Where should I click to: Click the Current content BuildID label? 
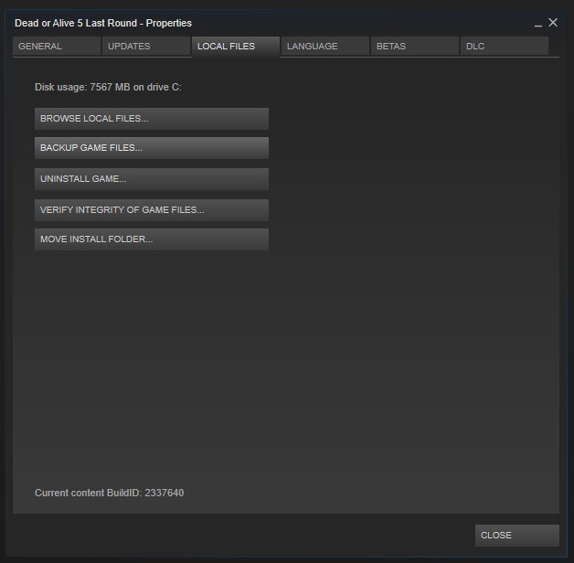click(88, 494)
